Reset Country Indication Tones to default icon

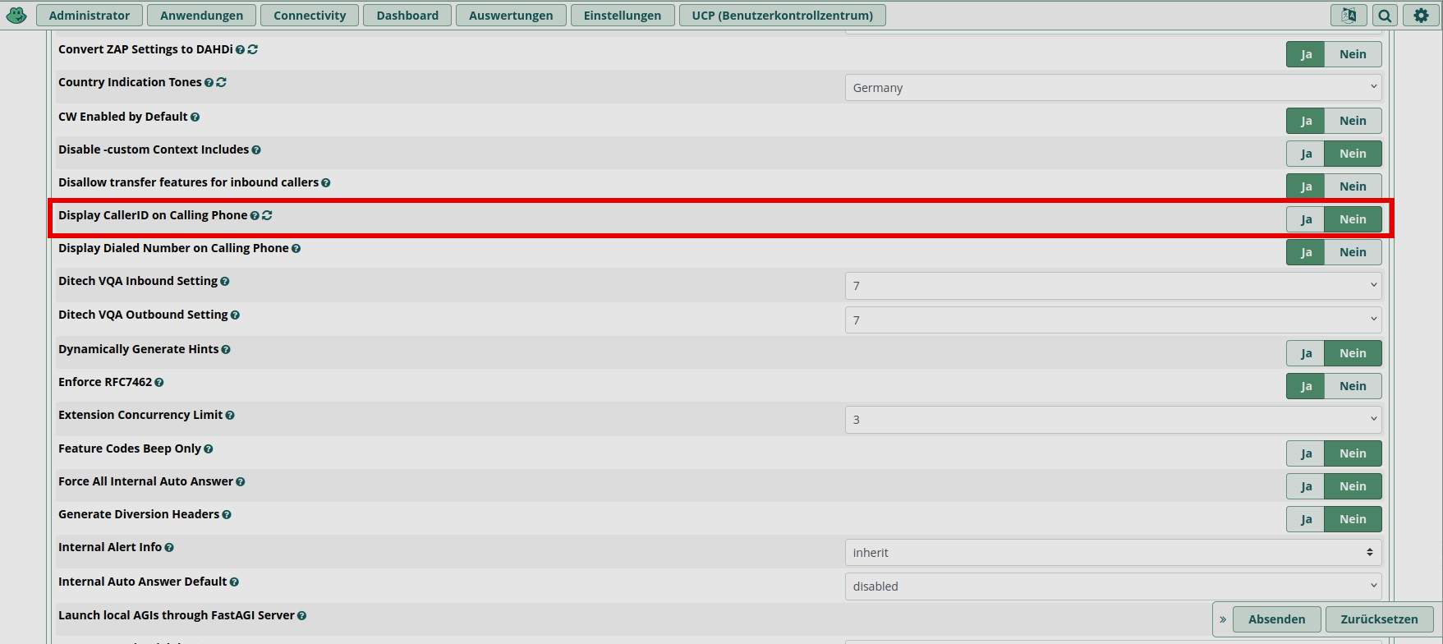tap(222, 82)
